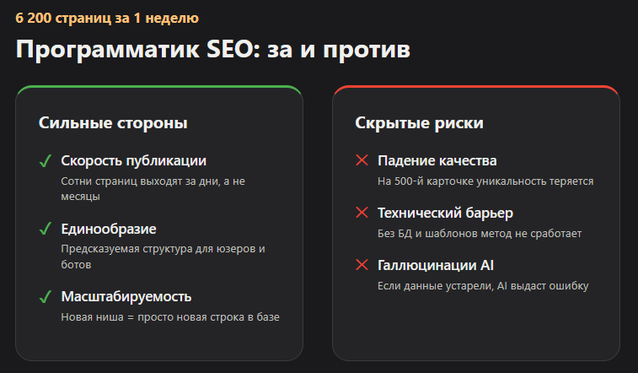Click the red cross beside Падение качества

(x=362, y=160)
